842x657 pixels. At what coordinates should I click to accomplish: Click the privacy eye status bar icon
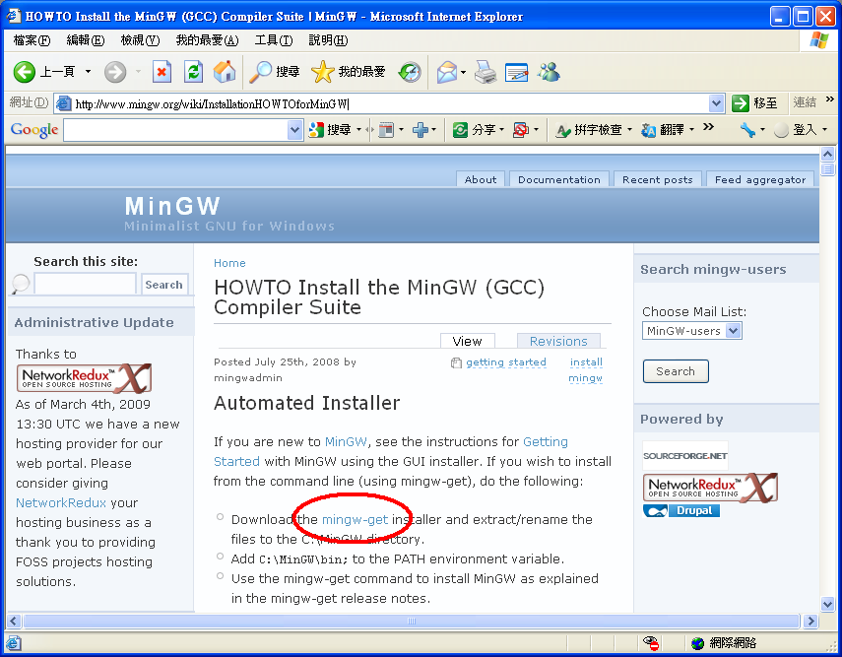tap(651, 642)
